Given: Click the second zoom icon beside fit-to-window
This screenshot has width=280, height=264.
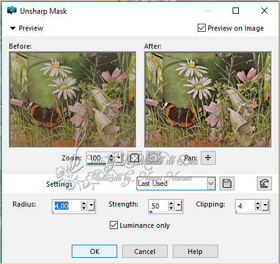Looking at the screenshot, I should [x=153, y=158].
